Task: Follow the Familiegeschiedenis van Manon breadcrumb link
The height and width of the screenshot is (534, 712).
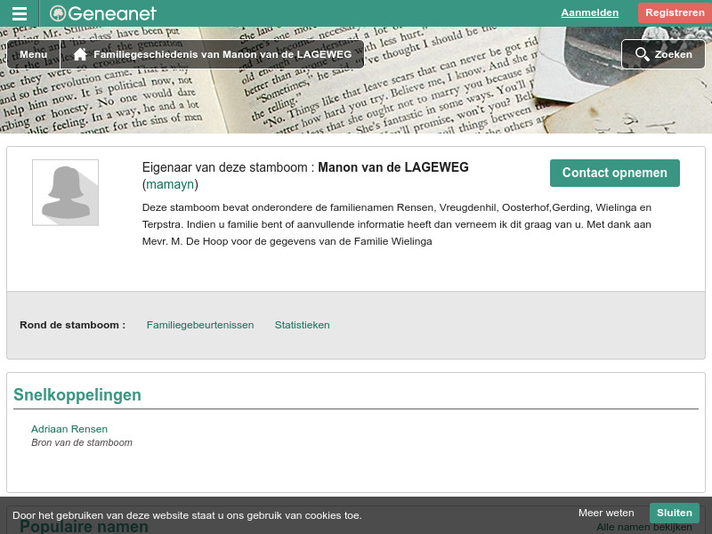Action: pyautogui.click(x=222, y=54)
